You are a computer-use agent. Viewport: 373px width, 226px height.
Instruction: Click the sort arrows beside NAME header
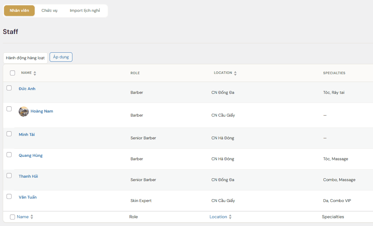[x=35, y=73]
